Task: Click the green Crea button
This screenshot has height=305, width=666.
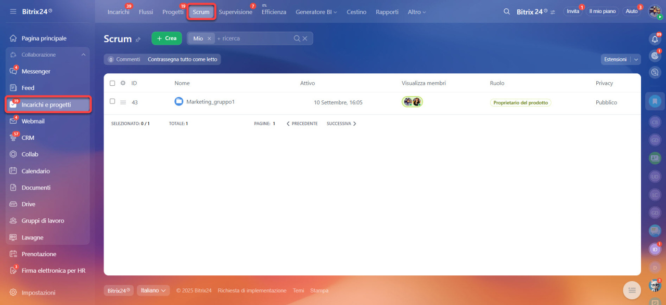Action: [166, 38]
